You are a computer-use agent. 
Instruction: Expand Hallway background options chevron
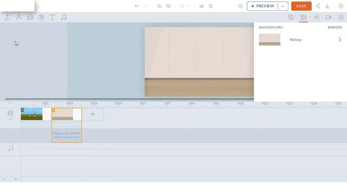click(340, 40)
